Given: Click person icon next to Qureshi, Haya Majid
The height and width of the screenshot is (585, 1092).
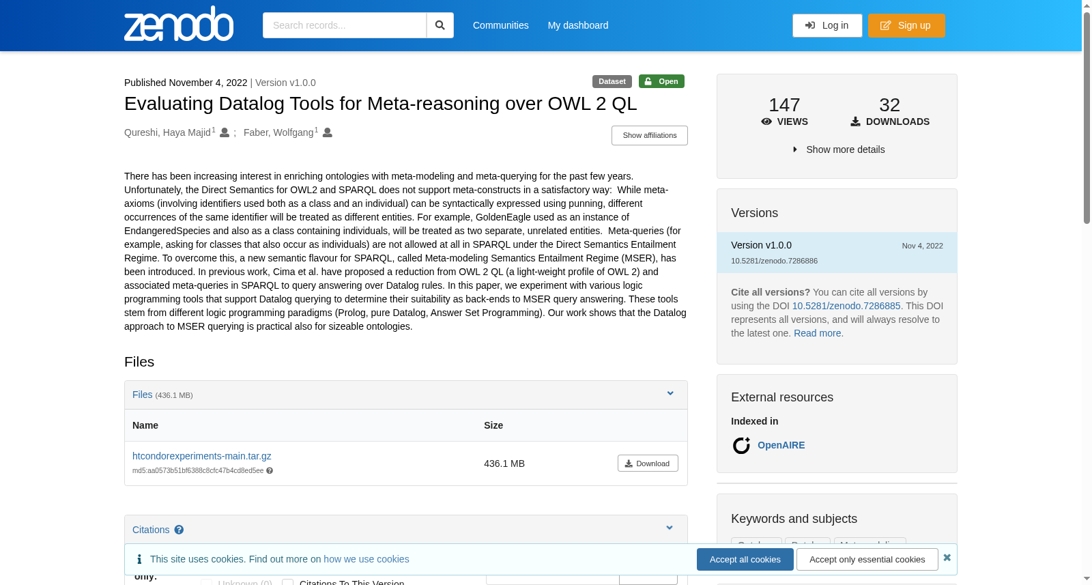Looking at the screenshot, I should (225, 132).
